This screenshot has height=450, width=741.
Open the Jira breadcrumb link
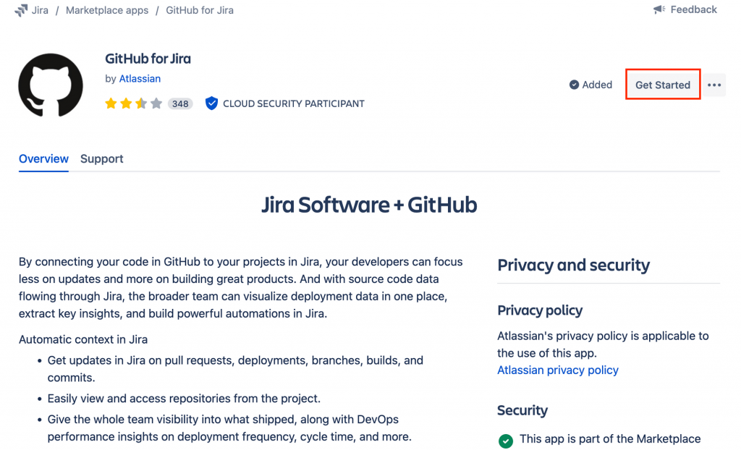[40, 10]
